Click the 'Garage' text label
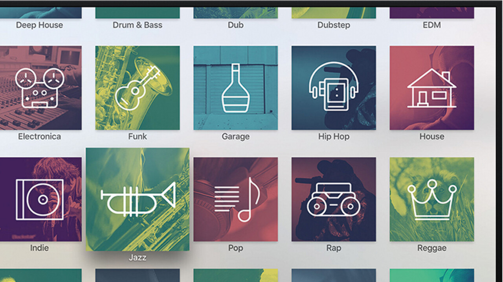The image size is (503, 282). 235,137
